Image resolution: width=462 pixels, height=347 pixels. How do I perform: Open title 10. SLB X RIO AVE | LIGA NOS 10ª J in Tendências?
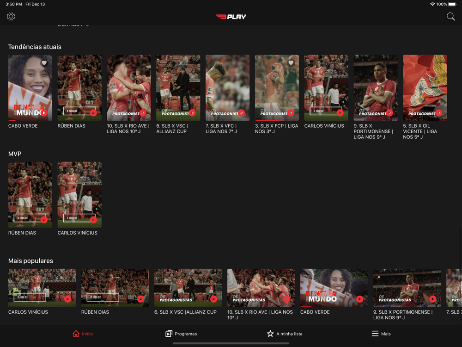click(x=128, y=129)
